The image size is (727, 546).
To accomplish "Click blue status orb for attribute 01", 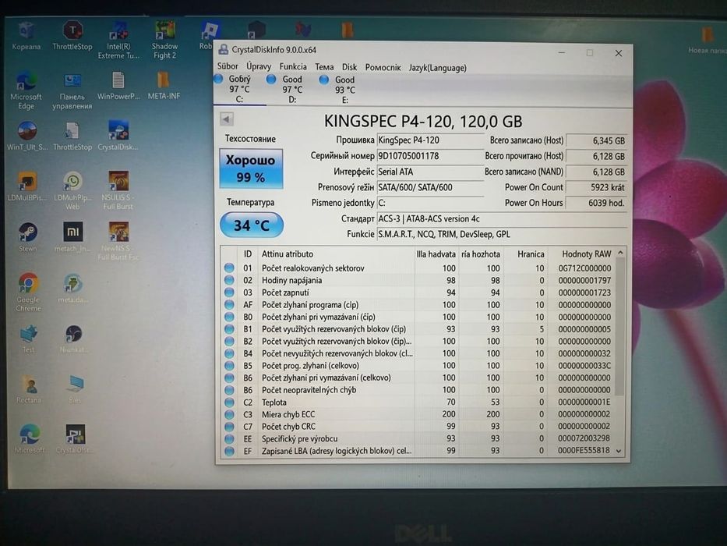I will tap(229, 268).
